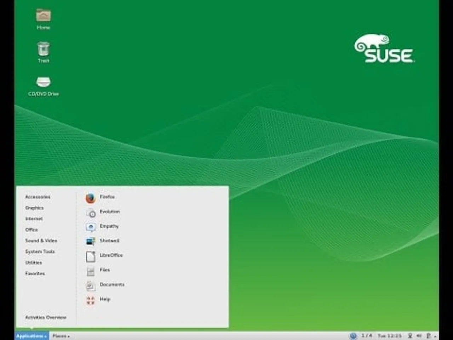Select the Office category
453x340 pixels.
coord(31,230)
